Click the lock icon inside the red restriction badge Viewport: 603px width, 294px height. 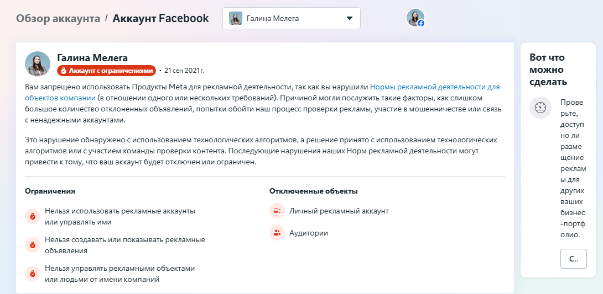pyautogui.click(x=64, y=71)
